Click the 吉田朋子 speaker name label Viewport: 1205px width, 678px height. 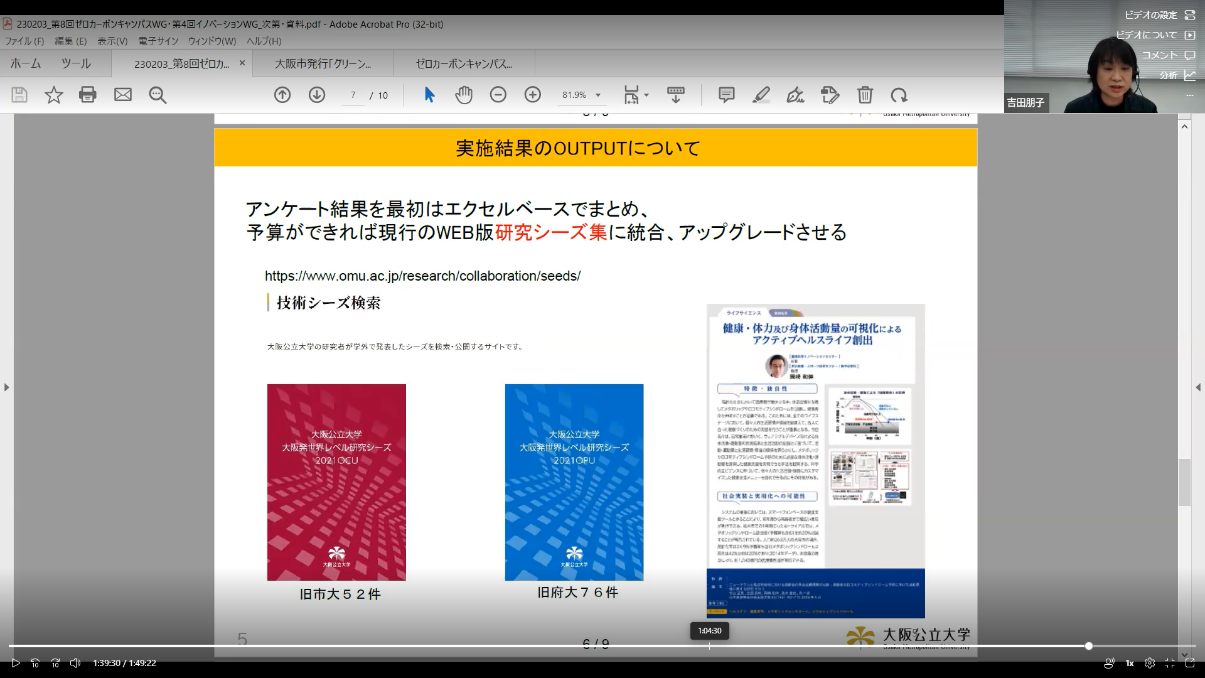(x=1026, y=102)
